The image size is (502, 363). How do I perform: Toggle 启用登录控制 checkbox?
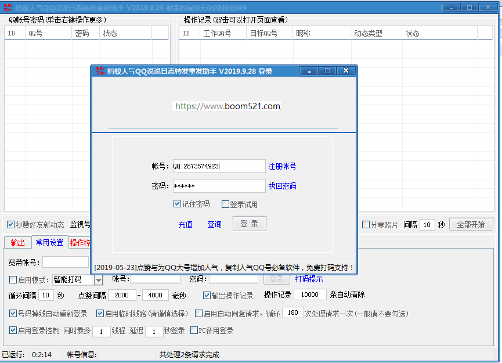click(x=13, y=330)
